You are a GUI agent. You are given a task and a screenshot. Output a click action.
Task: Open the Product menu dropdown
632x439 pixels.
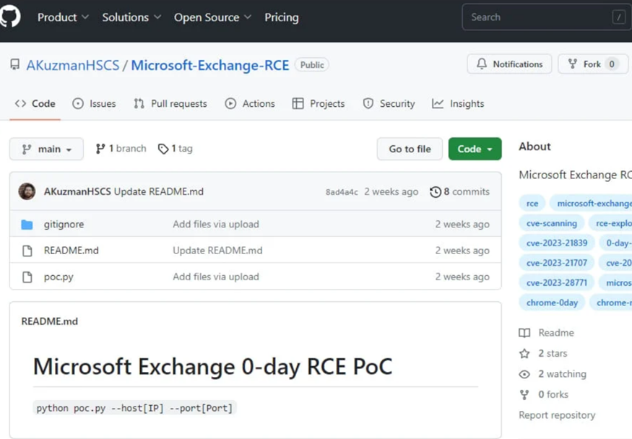click(x=63, y=17)
